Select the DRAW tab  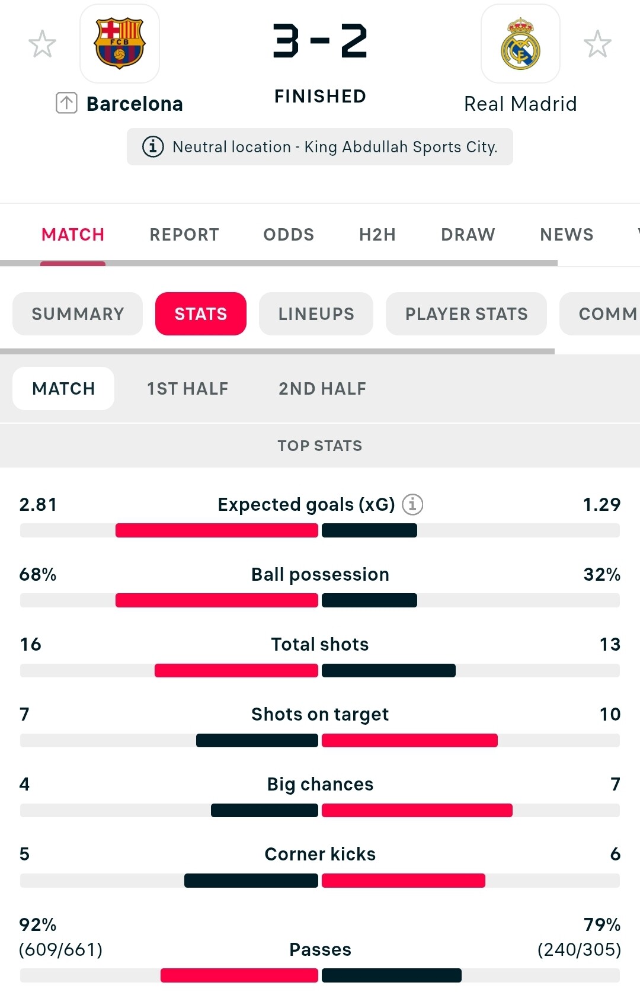coord(468,235)
